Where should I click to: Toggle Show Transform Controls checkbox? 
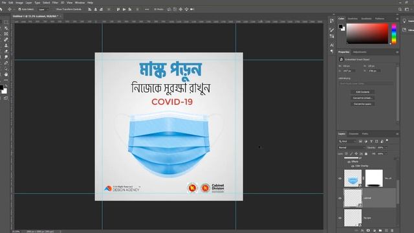(54, 9)
